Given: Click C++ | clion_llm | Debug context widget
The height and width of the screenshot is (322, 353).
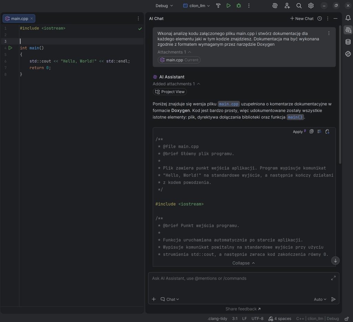Looking at the screenshot, I should click(x=317, y=319).
